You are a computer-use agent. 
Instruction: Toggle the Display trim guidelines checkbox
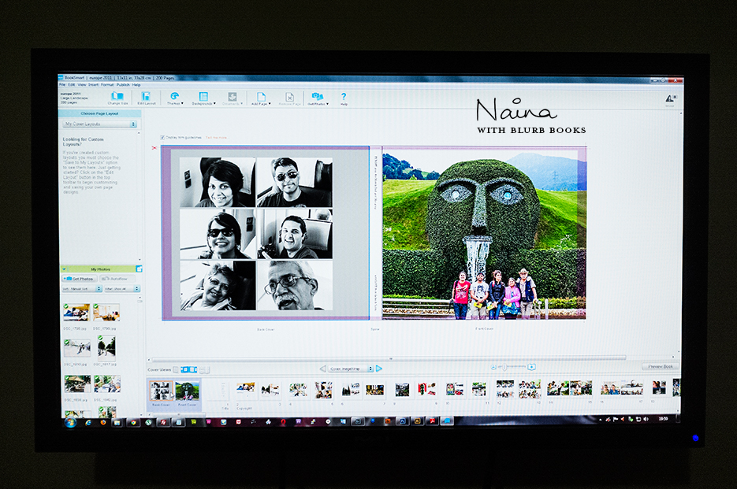coord(162,138)
